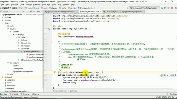Select application.properties in project tree

[x=23, y=71]
